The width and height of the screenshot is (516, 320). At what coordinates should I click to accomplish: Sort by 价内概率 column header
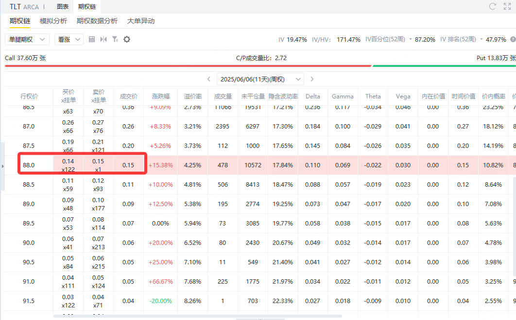[x=493, y=96]
